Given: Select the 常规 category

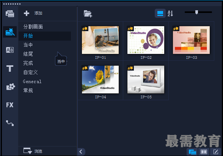Looking at the screenshot, I should click(28, 90).
